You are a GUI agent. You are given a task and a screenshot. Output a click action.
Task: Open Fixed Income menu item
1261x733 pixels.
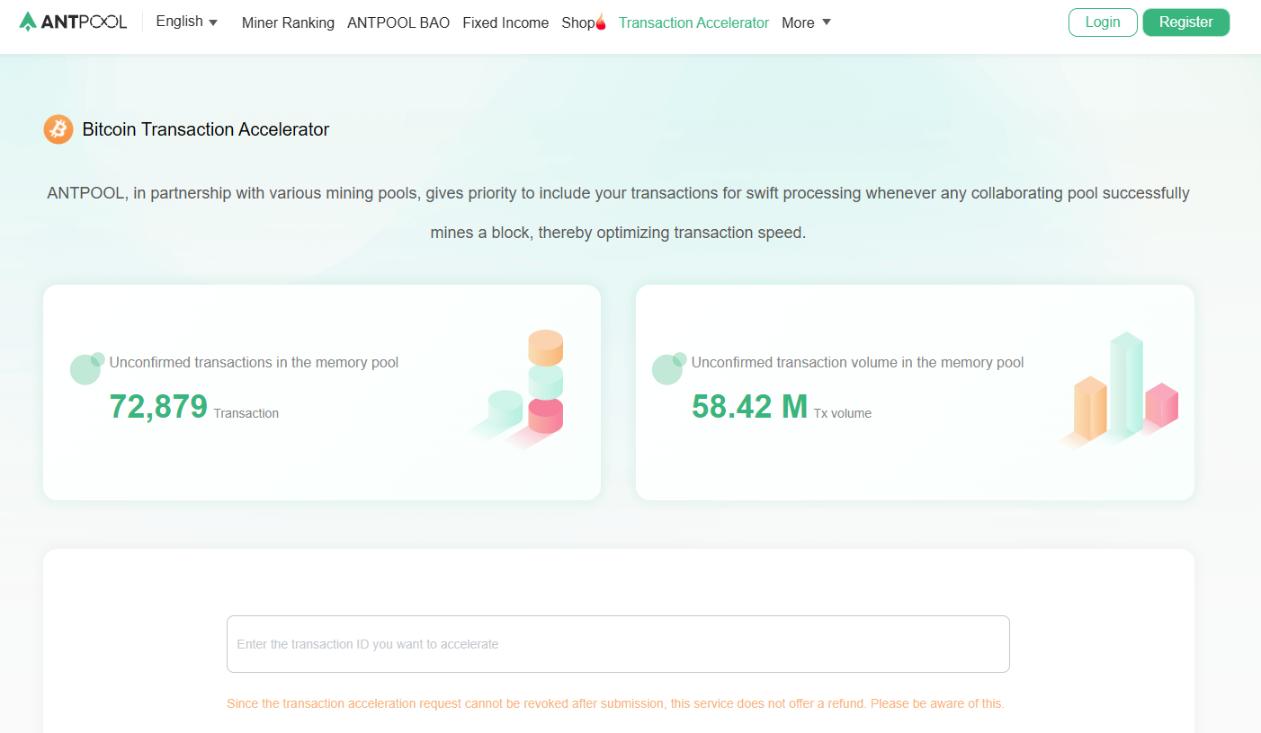pyautogui.click(x=505, y=23)
